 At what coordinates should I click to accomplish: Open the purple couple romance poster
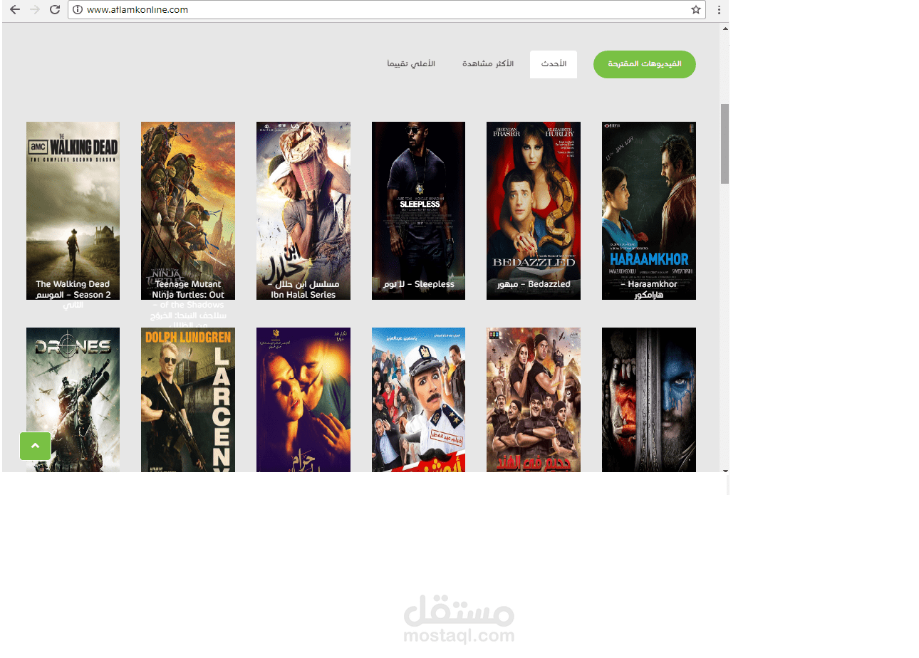point(303,399)
